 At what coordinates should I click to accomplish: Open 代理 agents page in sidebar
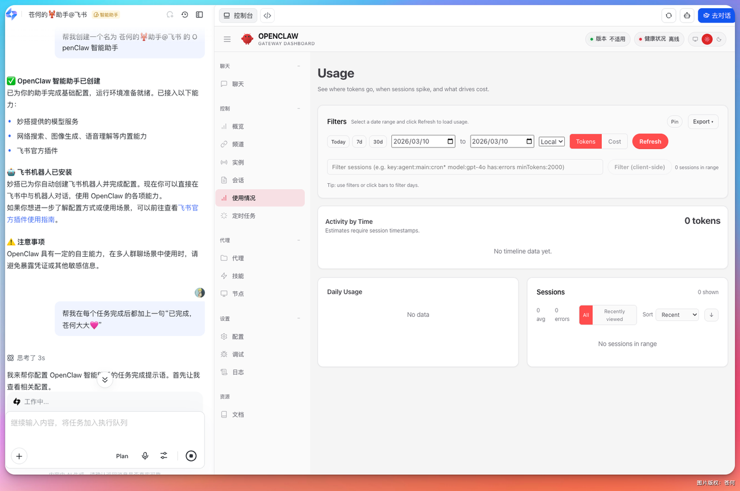click(x=260, y=259)
